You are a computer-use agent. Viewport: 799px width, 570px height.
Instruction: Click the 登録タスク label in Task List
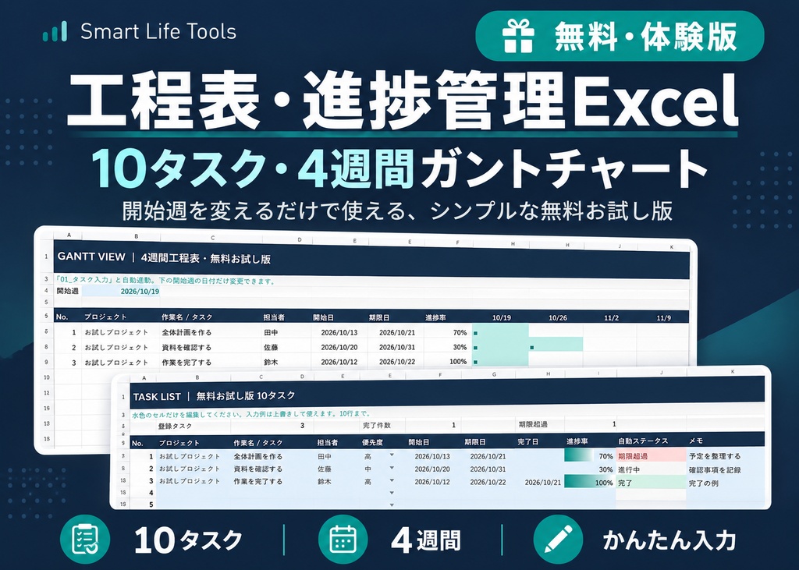point(176,426)
